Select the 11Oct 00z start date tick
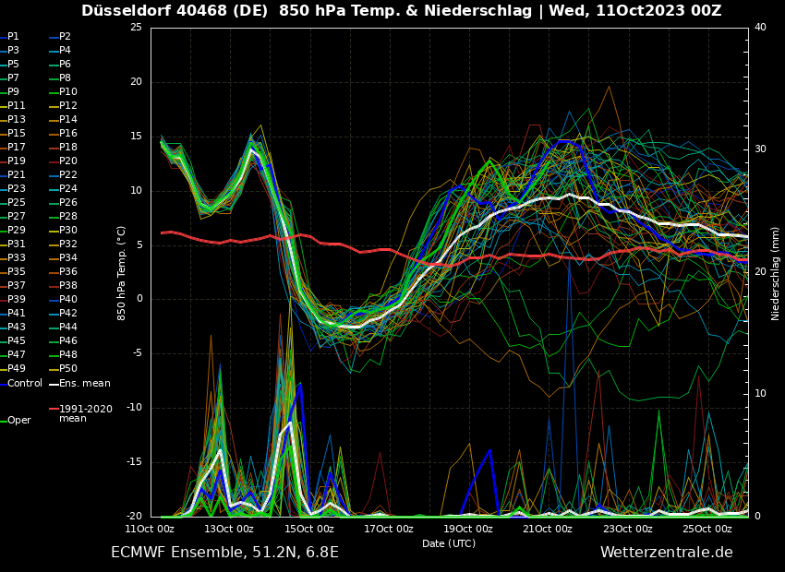This screenshot has height=572, width=785. 150,529
